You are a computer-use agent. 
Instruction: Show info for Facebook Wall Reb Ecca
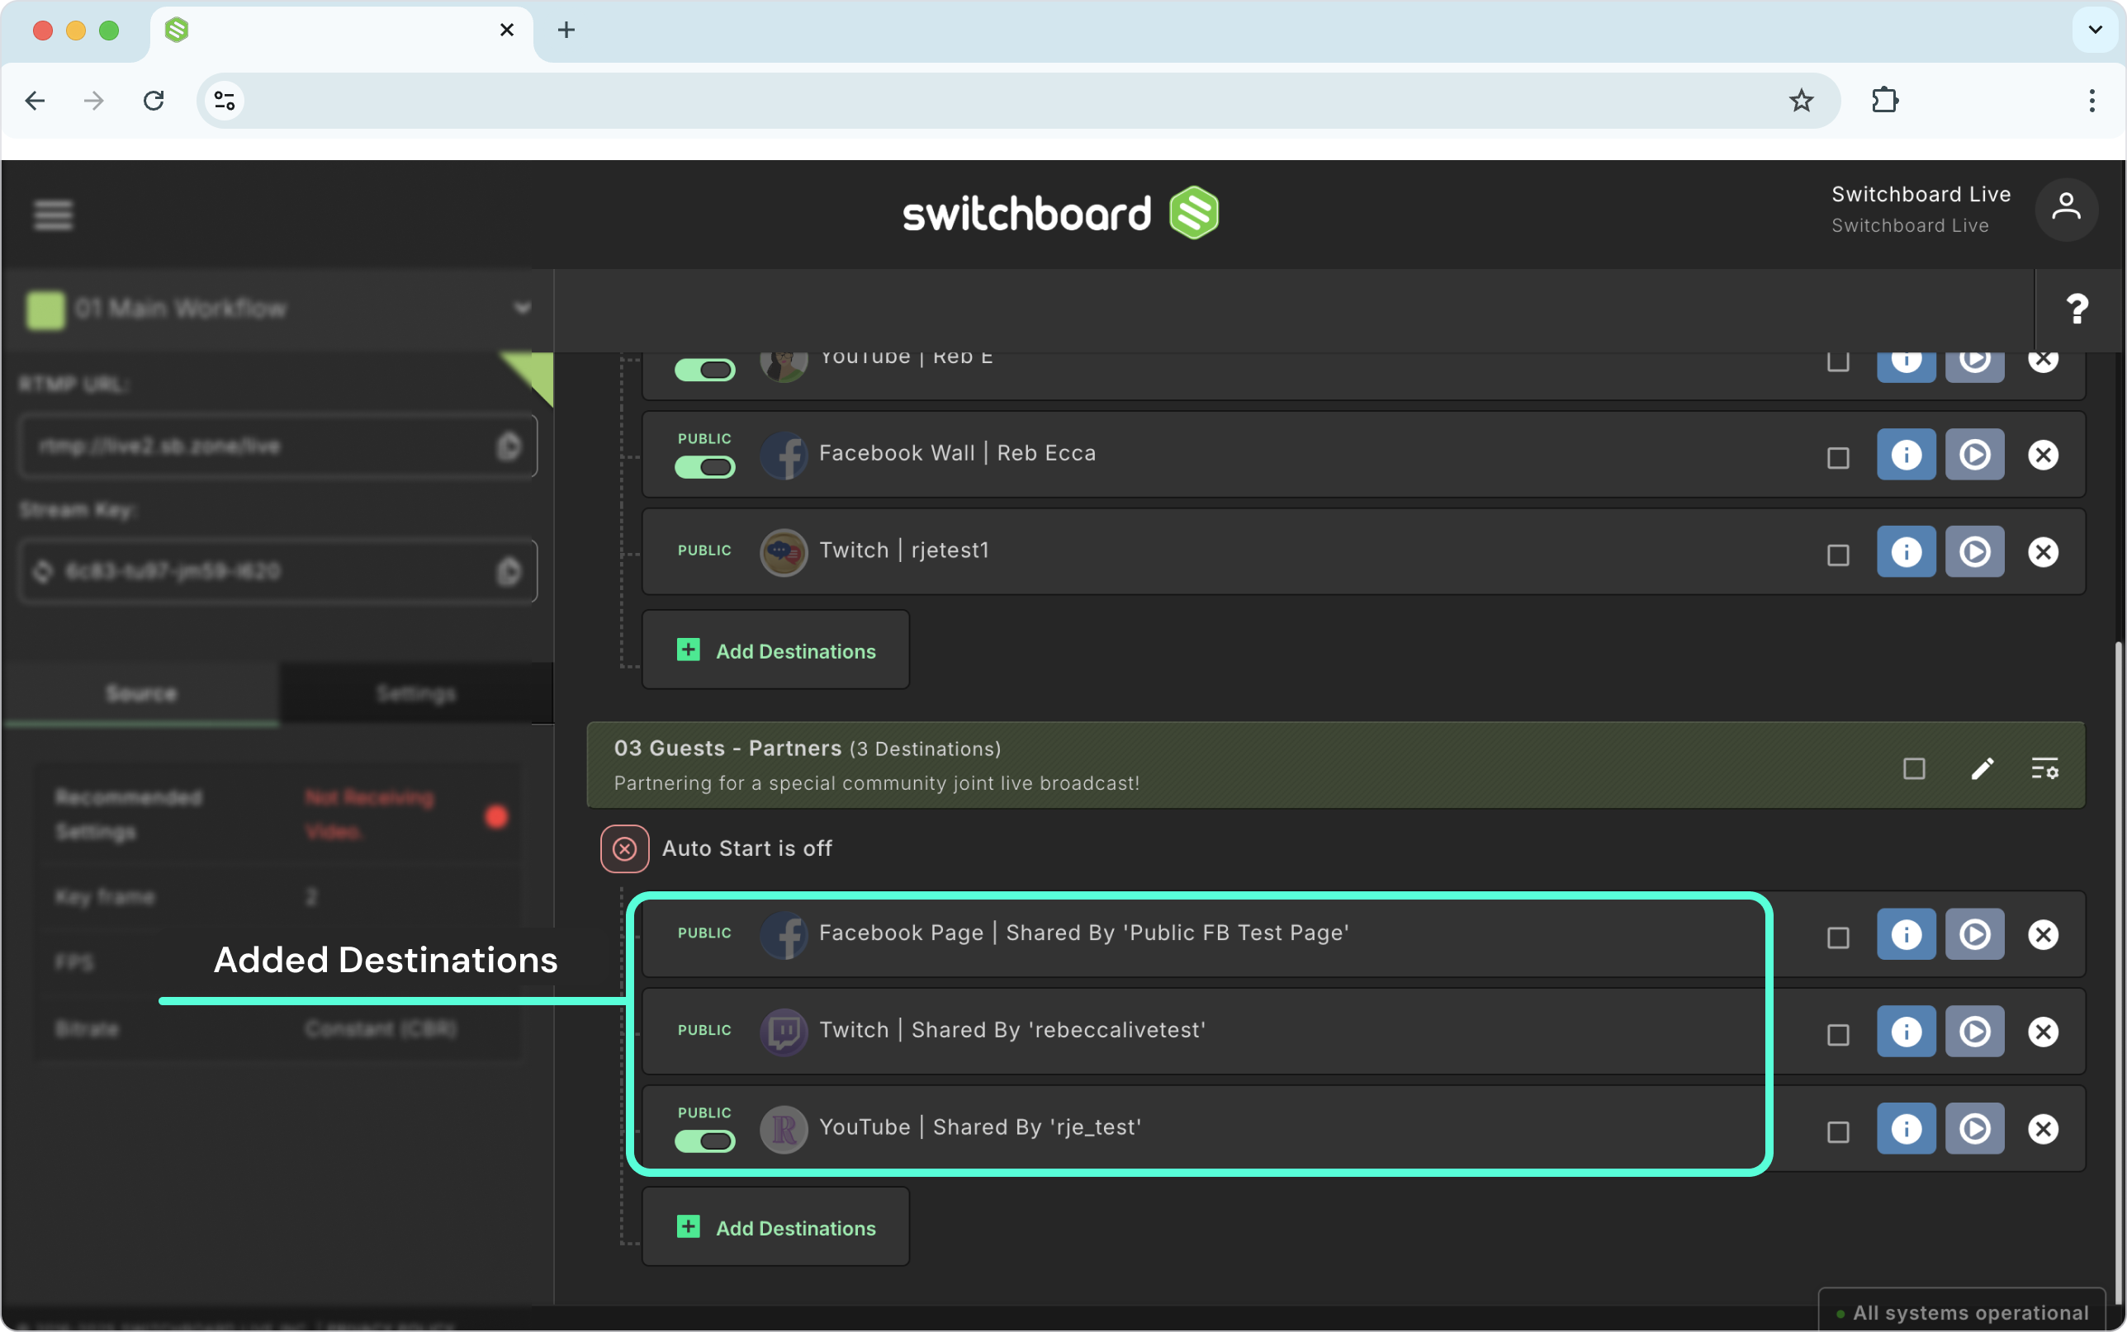[1906, 455]
